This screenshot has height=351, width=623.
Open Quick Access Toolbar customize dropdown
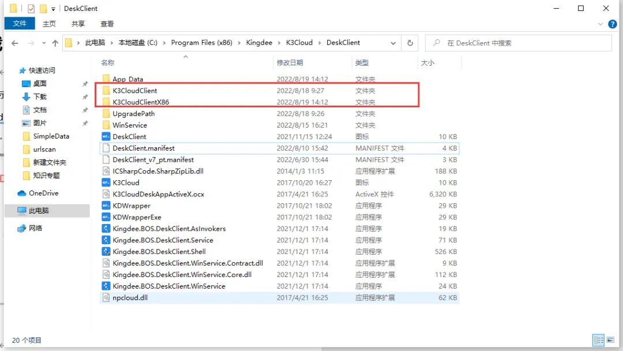pyautogui.click(x=53, y=9)
